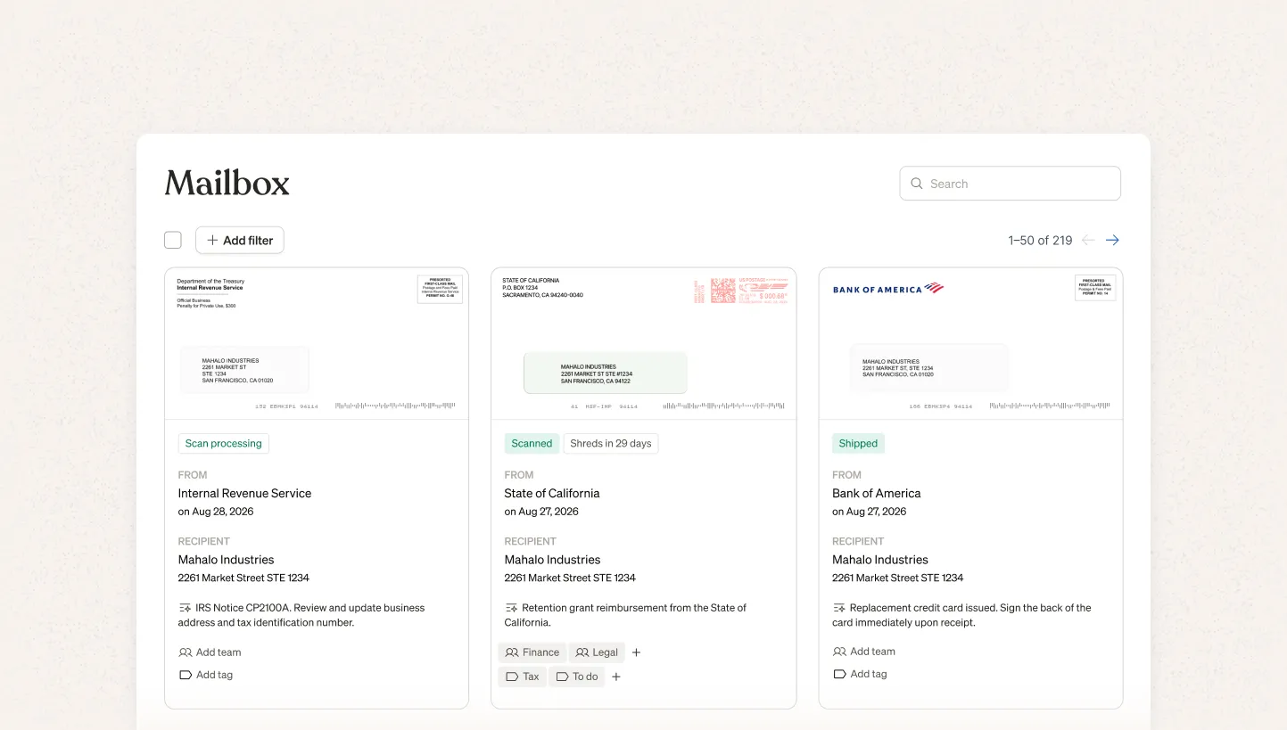Click the Scan processing status badge
Image resolution: width=1287 pixels, height=730 pixels.
(x=224, y=443)
